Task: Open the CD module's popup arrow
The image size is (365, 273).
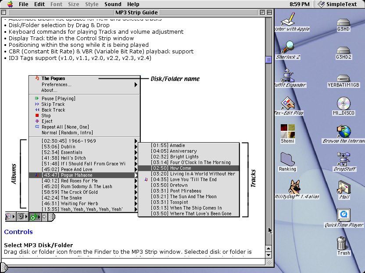Action: (x=14, y=217)
